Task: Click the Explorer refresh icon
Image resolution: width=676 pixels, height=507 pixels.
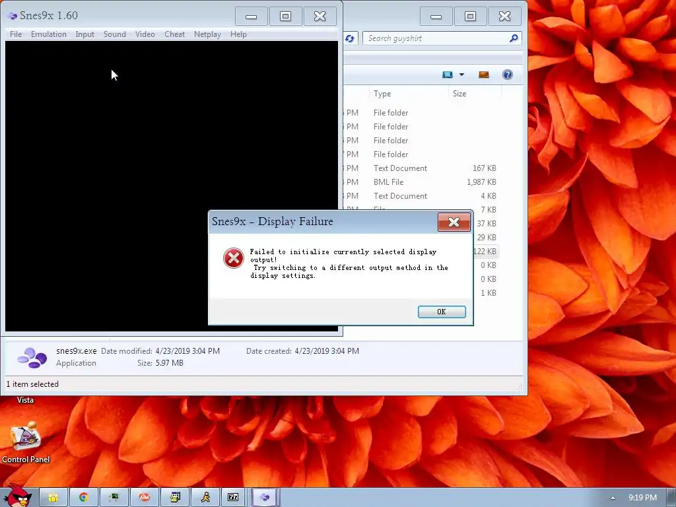Action: 350,38
